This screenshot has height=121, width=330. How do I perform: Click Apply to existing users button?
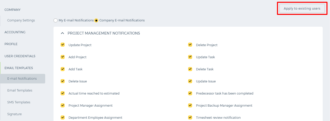pos(302,8)
